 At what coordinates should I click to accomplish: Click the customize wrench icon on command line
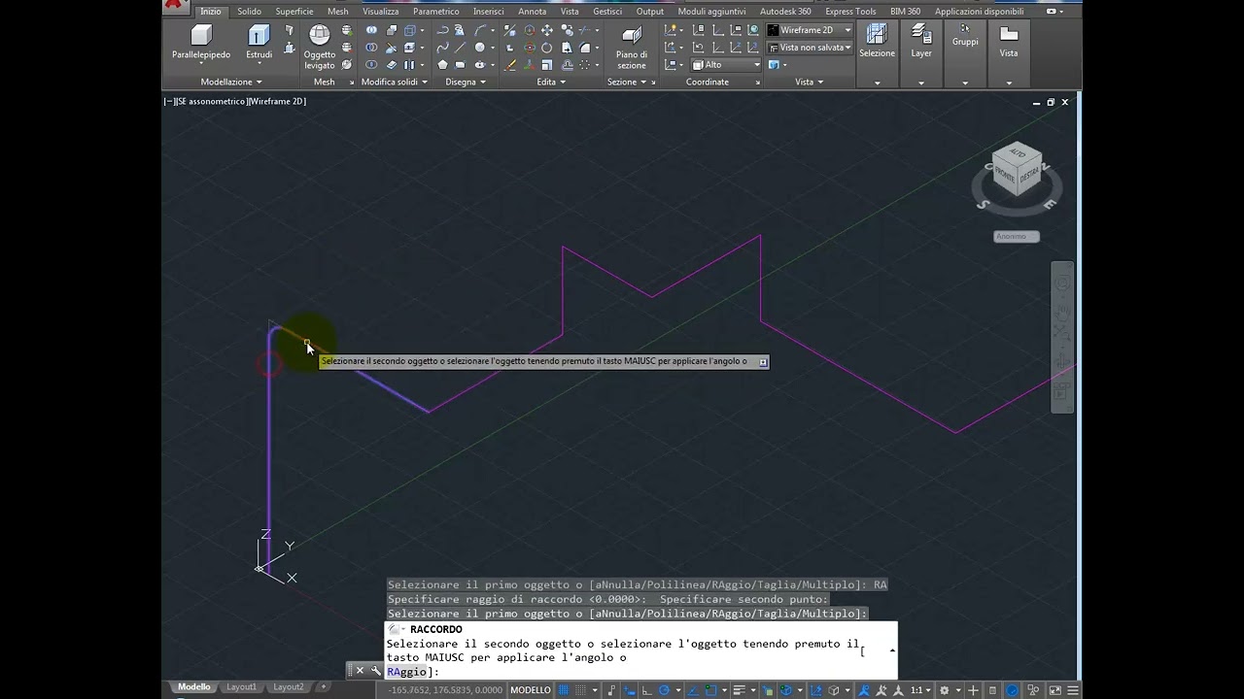pos(376,670)
